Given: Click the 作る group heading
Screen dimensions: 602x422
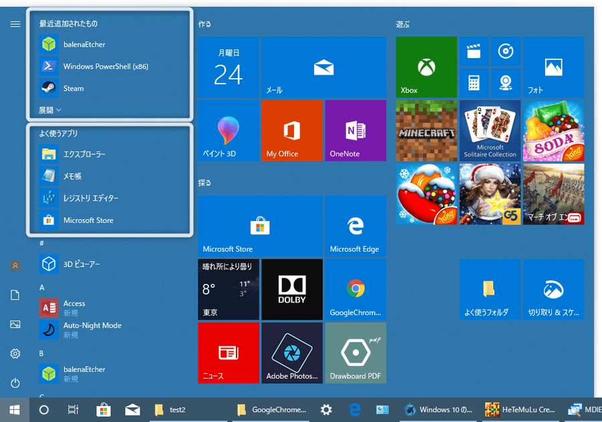Looking at the screenshot, I should (204, 24).
